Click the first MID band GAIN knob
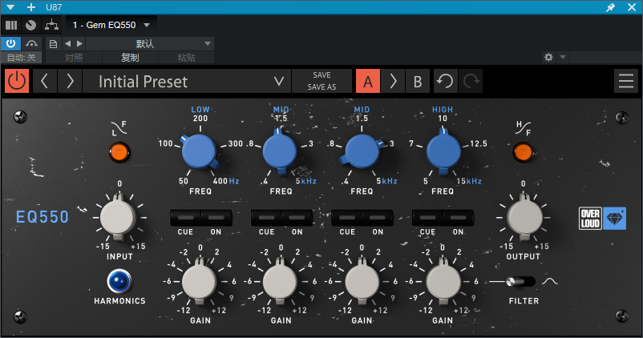This screenshot has height=338, width=643. [x=280, y=282]
